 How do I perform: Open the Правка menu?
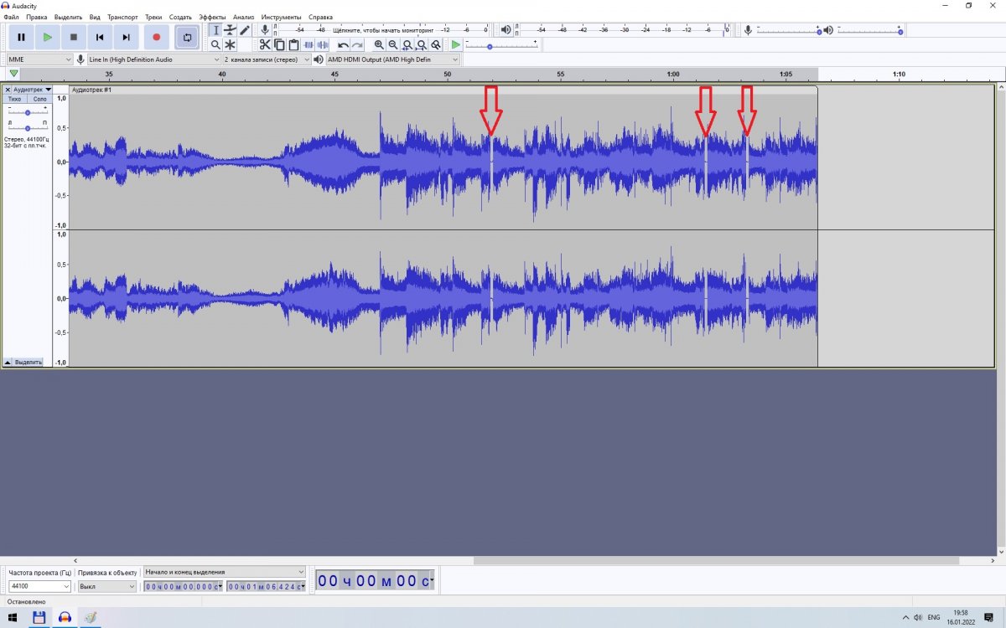37,17
